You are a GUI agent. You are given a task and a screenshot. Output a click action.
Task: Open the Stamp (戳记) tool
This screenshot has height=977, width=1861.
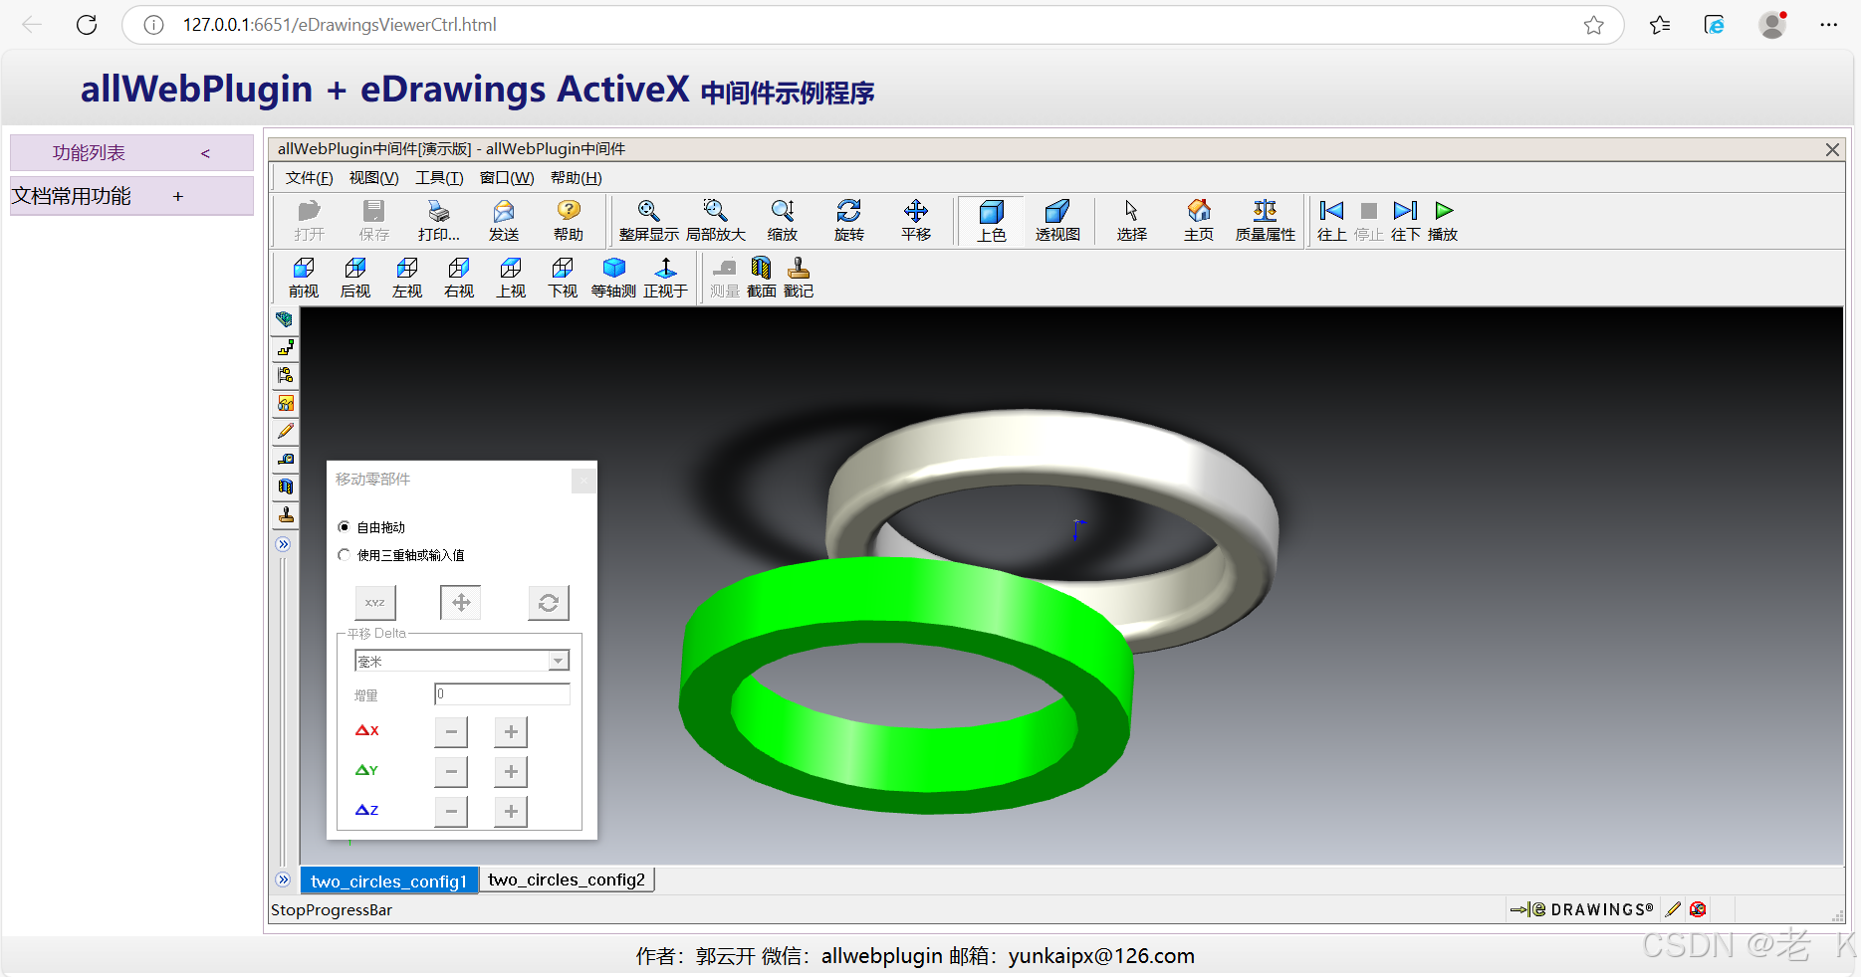tap(799, 277)
